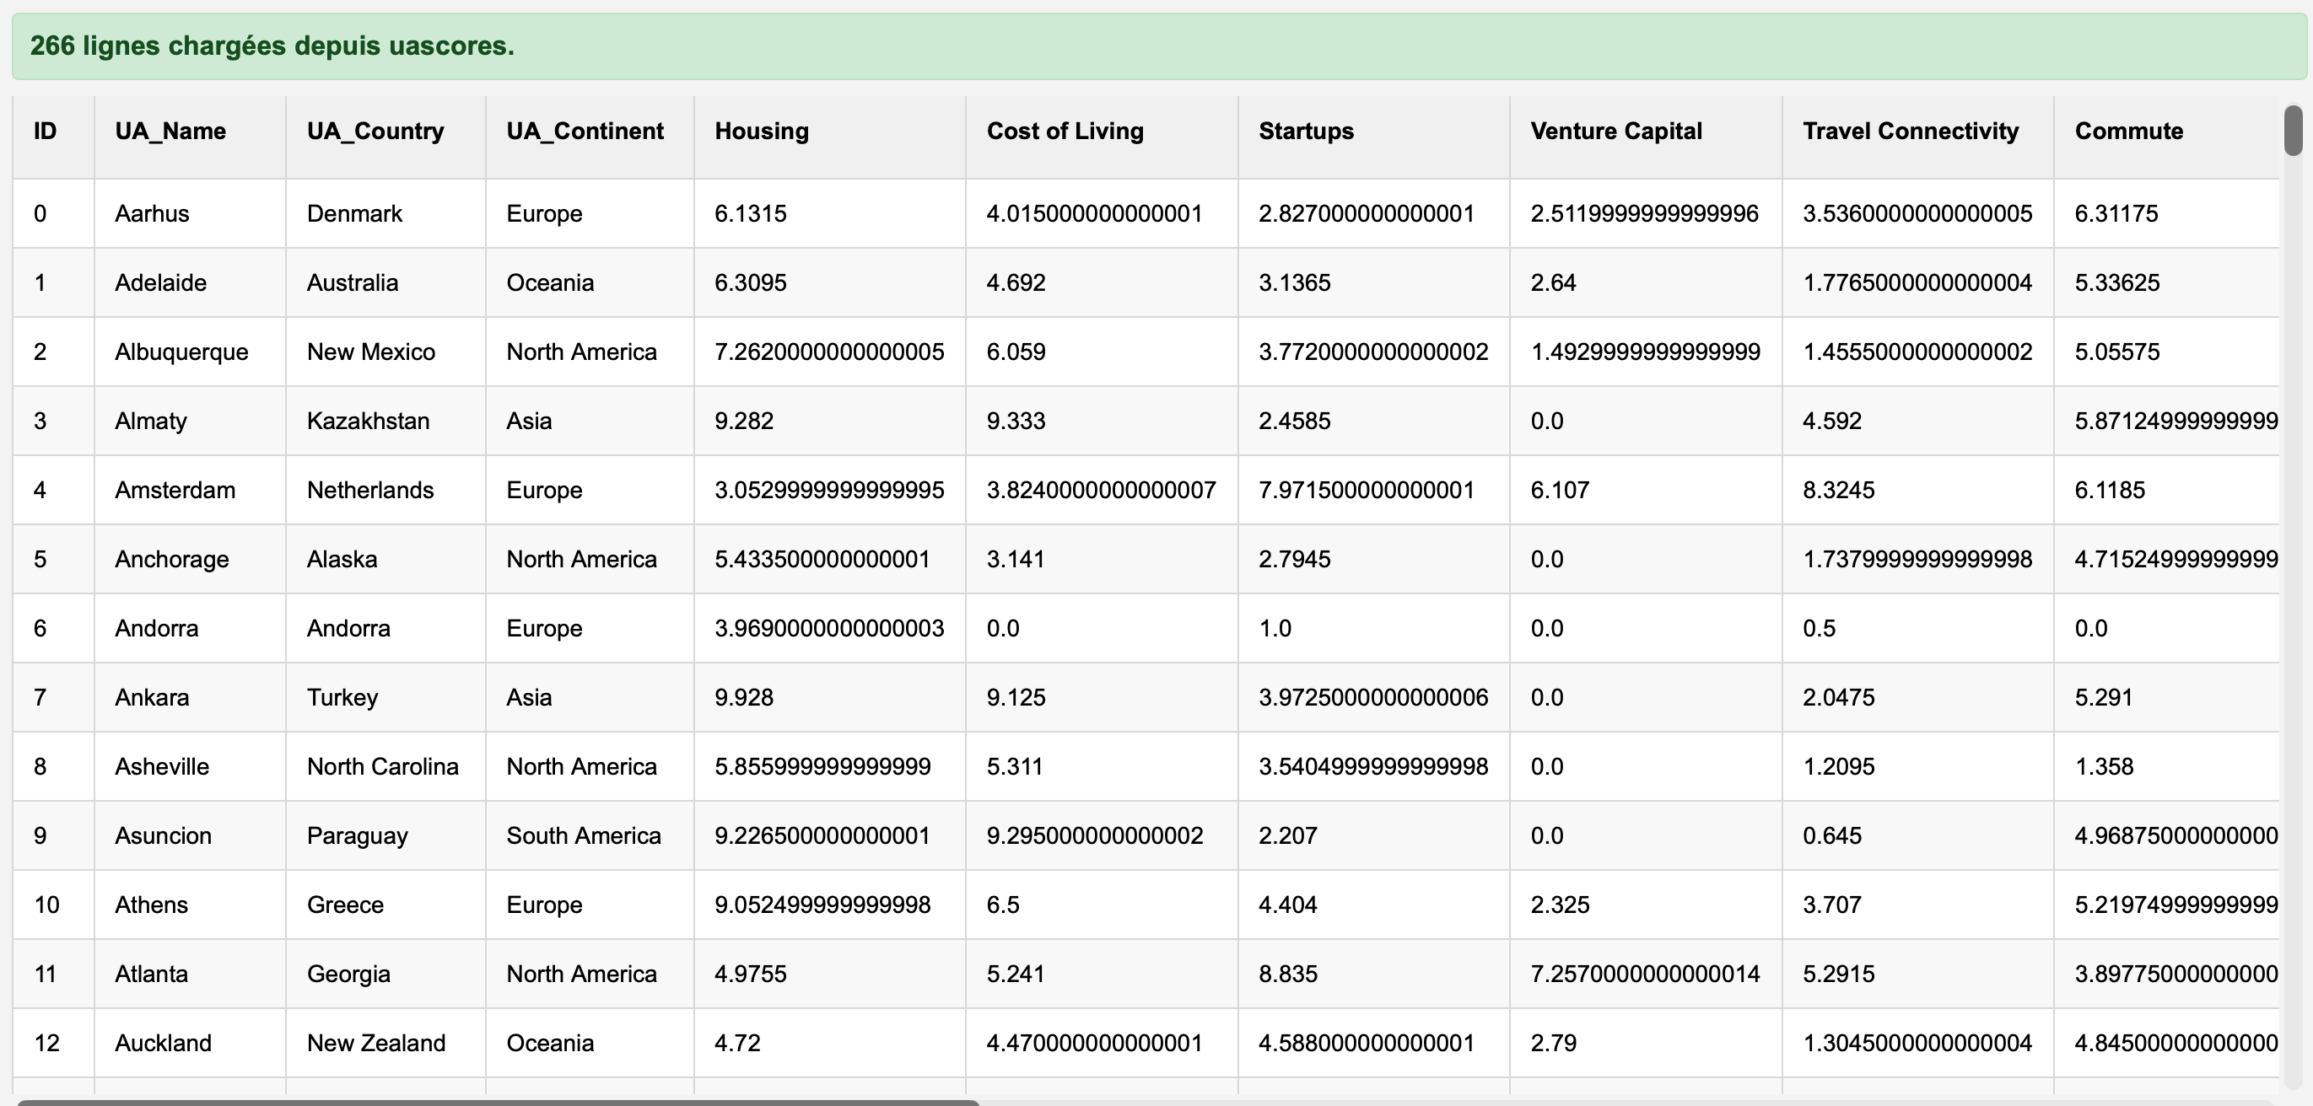Viewport: 2313px width, 1106px height.
Task: Click Startups value 3.1365
Action: (x=1374, y=282)
